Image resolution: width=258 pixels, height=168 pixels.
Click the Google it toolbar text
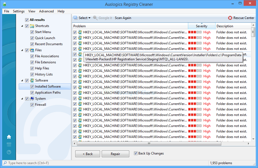(x=105, y=18)
